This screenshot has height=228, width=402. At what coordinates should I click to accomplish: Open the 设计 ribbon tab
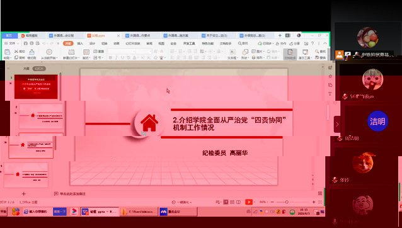(92, 43)
